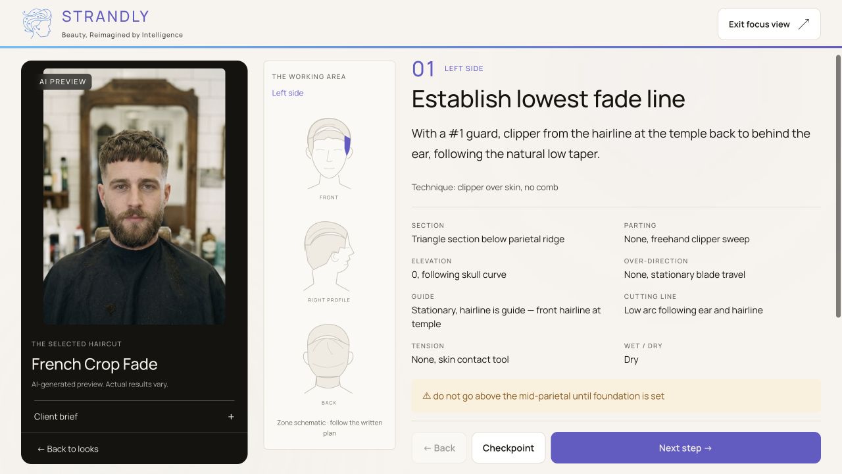The image size is (842, 474).
Task: Click 'Triangle section below parietal ridge' value
Action: (x=488, y=239)
